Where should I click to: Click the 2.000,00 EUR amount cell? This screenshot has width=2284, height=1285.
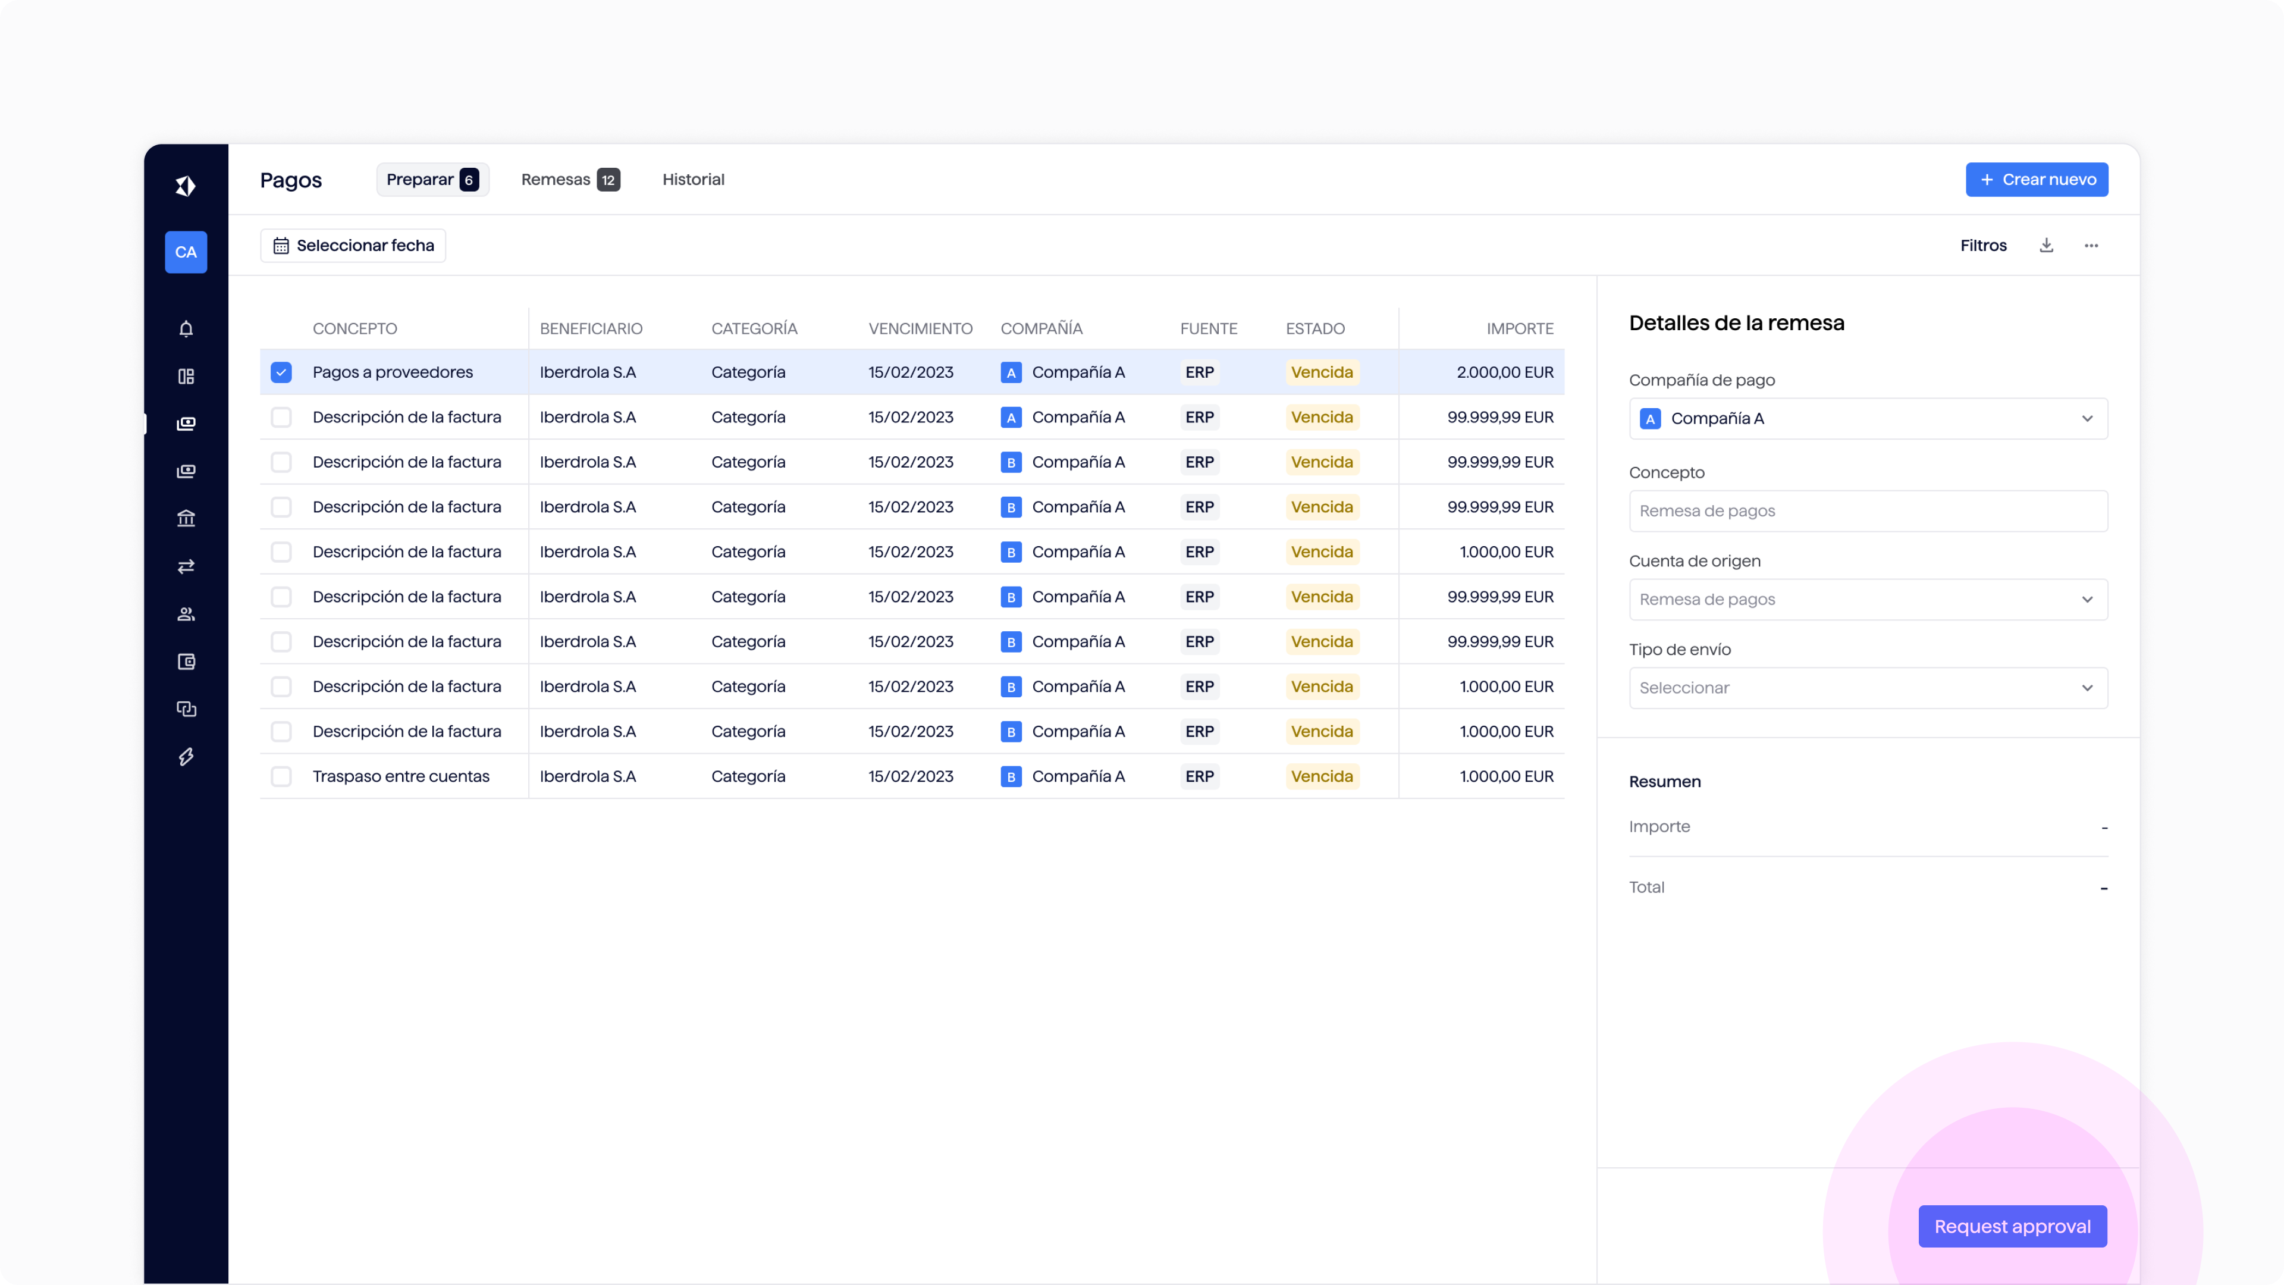tap(1505, 372)
